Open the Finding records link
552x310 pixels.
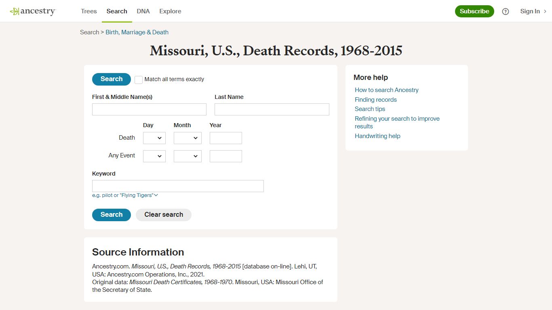(x=376, y=100)
